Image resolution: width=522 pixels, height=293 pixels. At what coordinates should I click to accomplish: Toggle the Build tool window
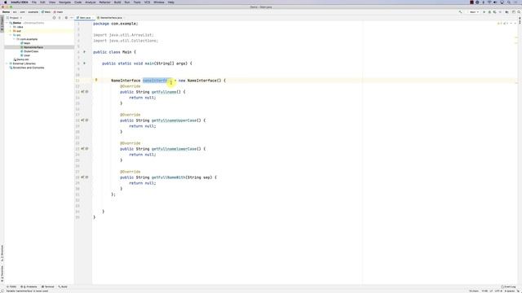point(63,286)
